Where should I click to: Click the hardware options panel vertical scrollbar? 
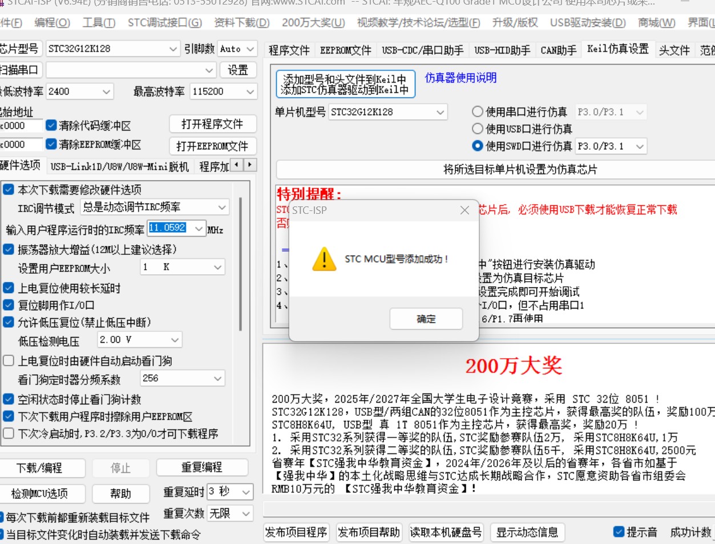240,263
